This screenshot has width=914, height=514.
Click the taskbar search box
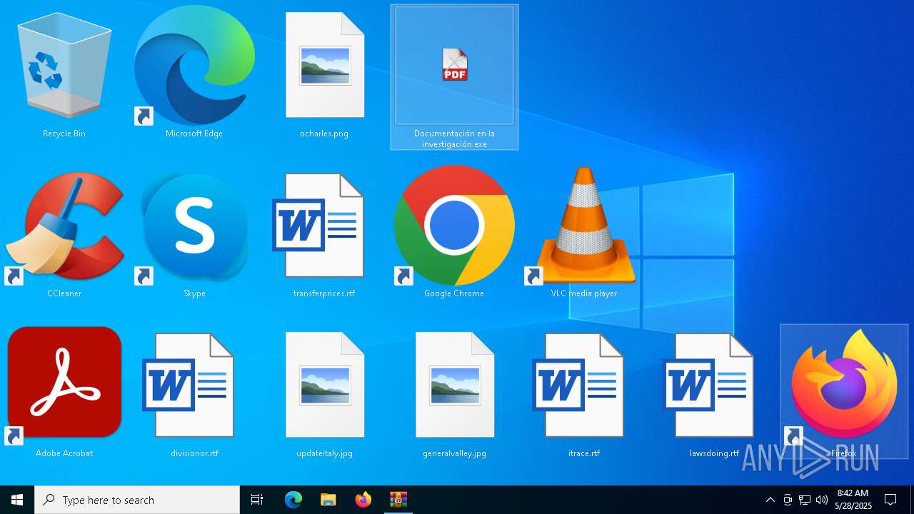(137, 500)
